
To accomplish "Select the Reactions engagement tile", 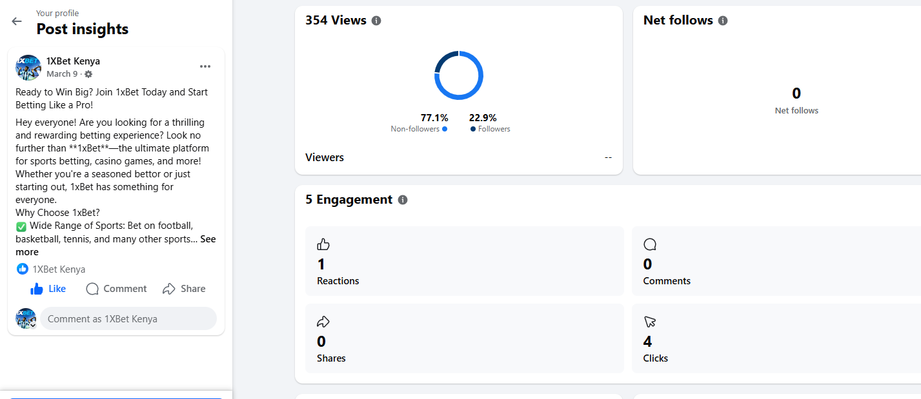I will click(x=464, y=261).
